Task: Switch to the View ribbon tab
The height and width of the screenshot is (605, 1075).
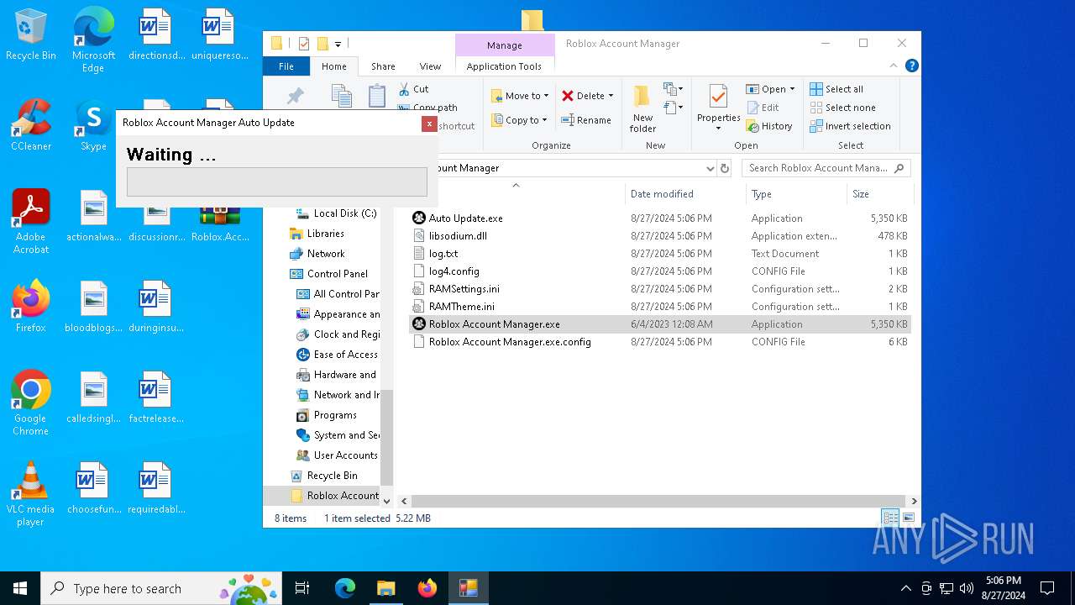Action: [430, 66]
